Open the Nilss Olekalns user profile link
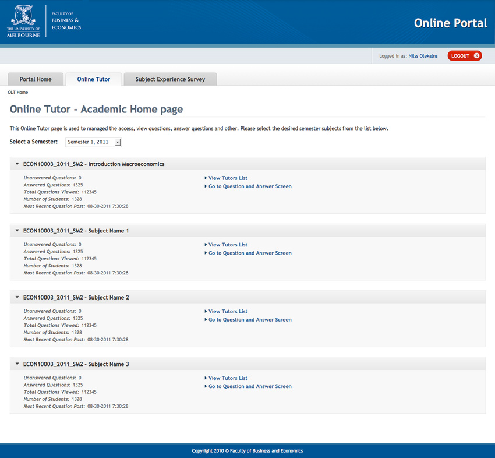The width and height of the screenshot is (495, 458). pos(423,56)
